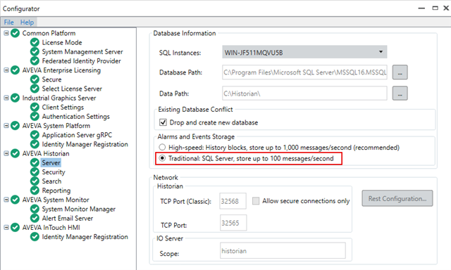Click green check icon beside Client Settings

(x=35, y=107)
